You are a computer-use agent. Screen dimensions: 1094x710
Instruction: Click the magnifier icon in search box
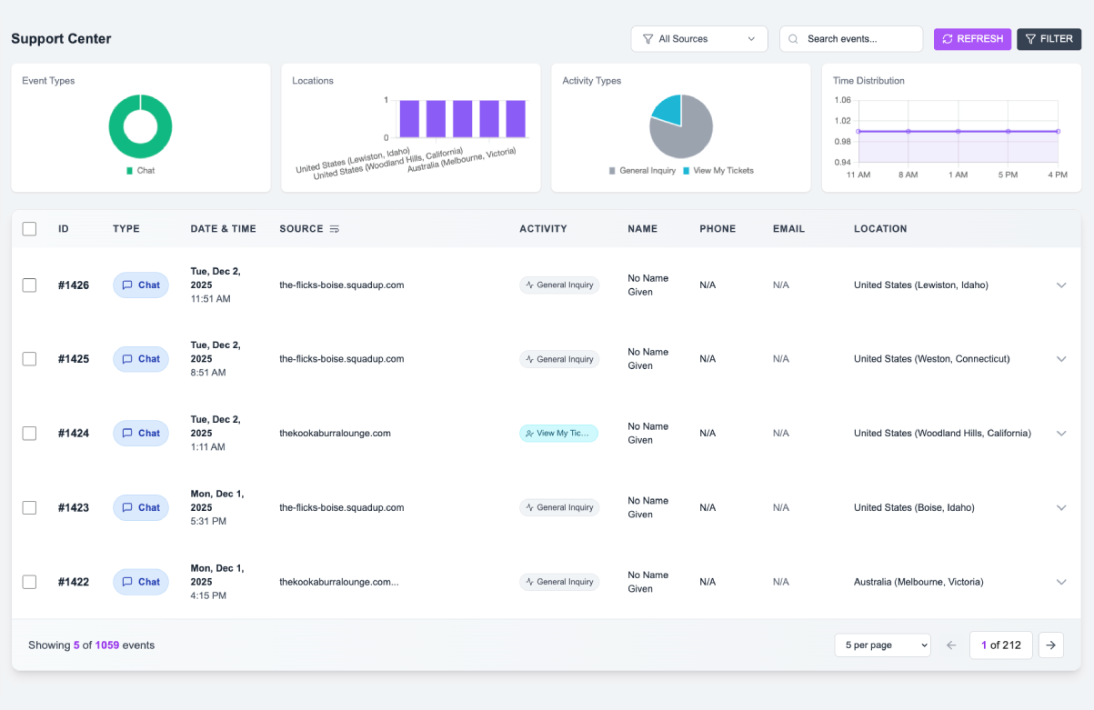click(794, 39)
